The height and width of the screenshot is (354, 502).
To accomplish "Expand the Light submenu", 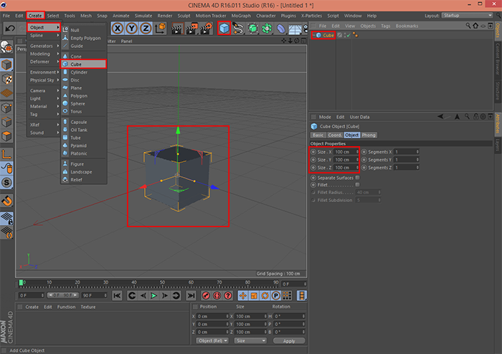I will (44, 98).
